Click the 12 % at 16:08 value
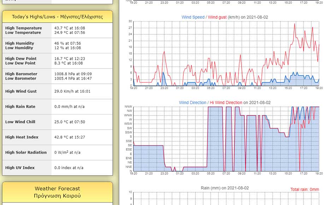 pyautogui.click(x=67, y=48)
